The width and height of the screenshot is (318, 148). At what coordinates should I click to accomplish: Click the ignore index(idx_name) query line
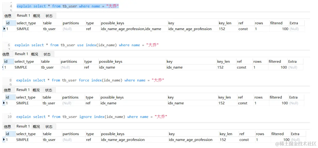click(x=92, y=117)
